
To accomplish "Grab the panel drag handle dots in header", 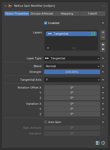I will click(x=103, y=6).
